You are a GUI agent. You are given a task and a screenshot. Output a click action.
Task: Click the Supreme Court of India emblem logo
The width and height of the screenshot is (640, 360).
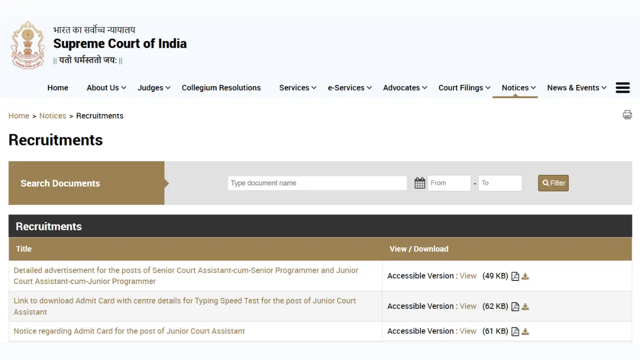[x=27, y=44]
